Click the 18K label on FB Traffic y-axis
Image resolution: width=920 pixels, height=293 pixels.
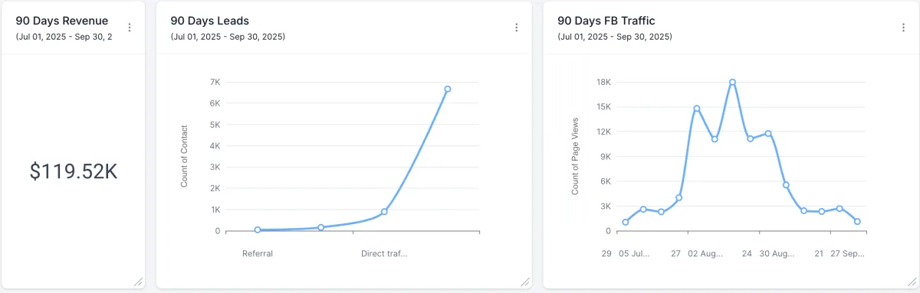[603, 82]
